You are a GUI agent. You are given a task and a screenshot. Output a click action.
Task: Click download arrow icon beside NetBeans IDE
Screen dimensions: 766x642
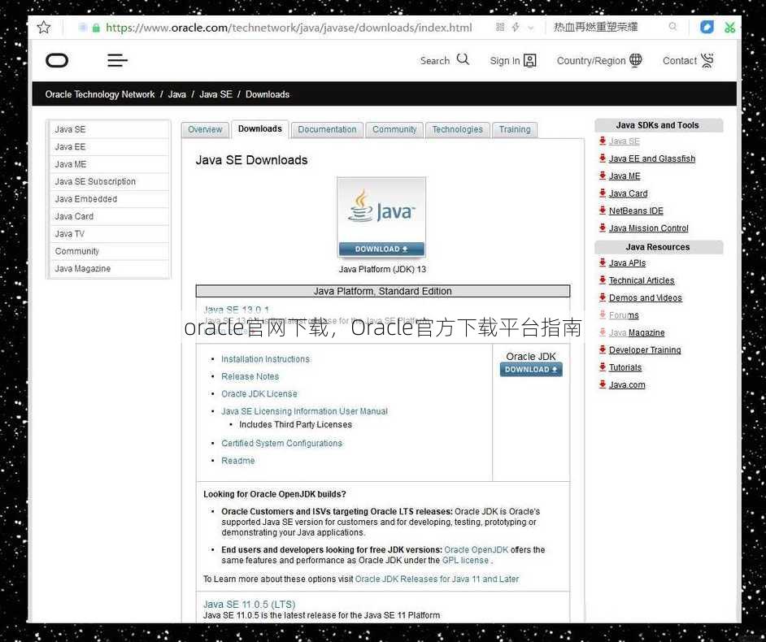click(x=603, y=210)
